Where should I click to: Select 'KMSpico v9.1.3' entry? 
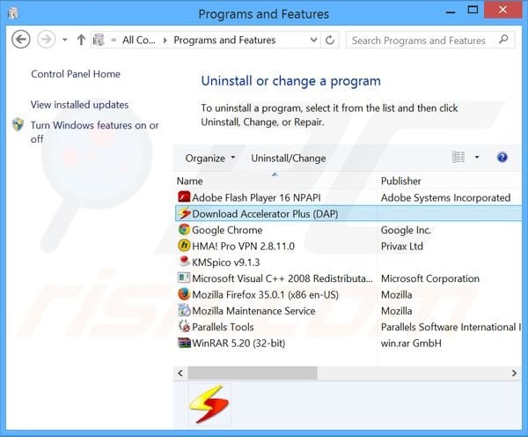click(x=225, y=263)
